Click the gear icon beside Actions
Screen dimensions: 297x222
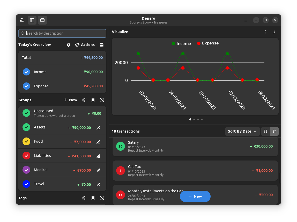pos(77,45)
